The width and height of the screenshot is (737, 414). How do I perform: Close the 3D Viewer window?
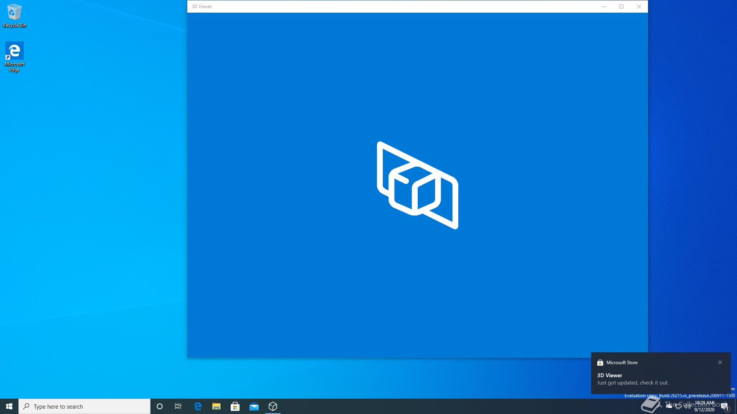[639, 7]
